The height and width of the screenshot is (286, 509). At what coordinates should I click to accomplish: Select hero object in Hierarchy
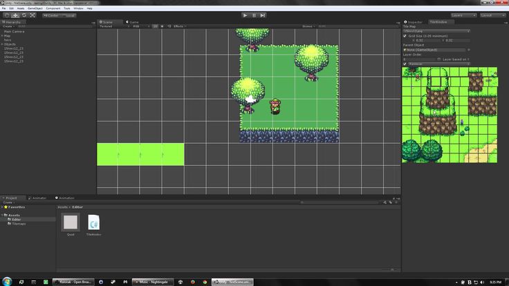[x=8, y=40]
